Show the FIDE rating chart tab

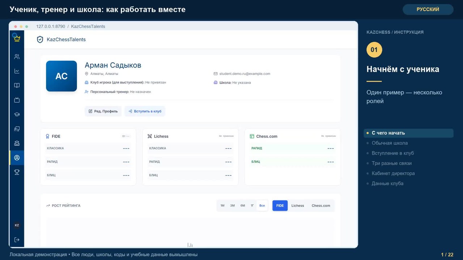coord(280,206)
